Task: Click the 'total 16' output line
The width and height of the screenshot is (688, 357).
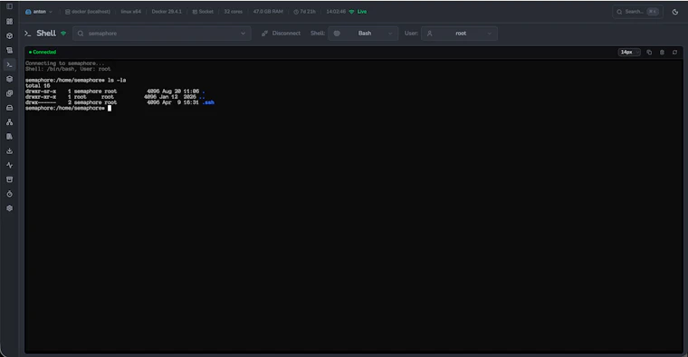Action: tap(38, 86)
